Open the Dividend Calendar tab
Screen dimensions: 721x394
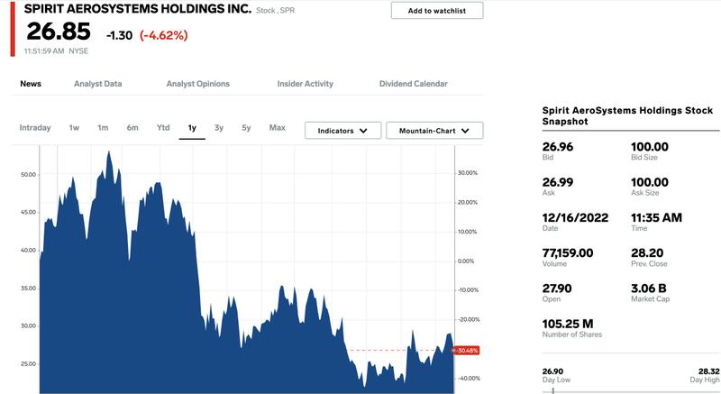tap(414, 84)
